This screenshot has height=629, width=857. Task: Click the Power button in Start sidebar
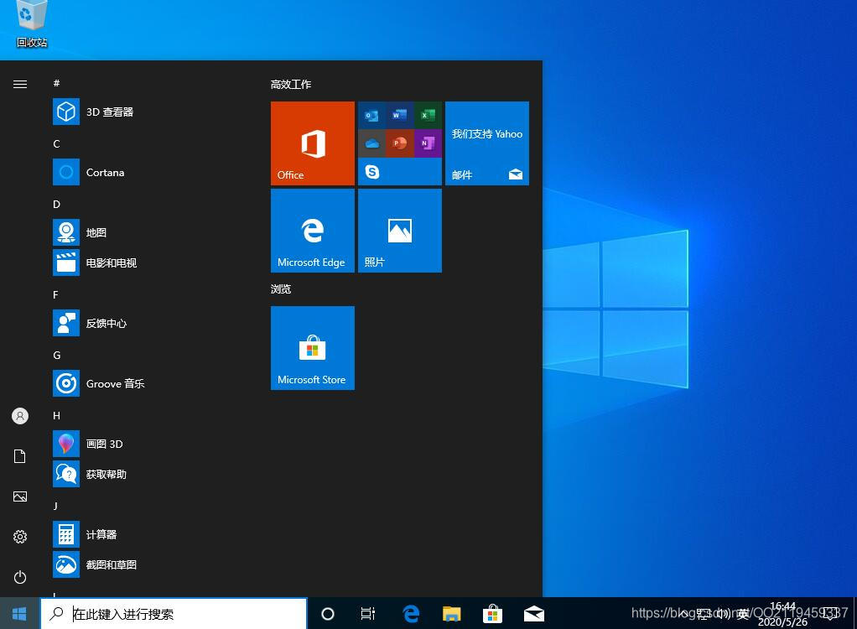point(20,577)
